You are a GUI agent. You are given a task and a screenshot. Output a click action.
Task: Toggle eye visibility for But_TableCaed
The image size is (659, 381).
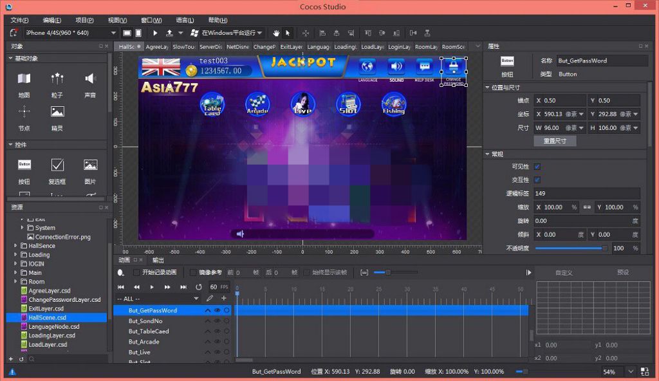click(x=218, y=331)
